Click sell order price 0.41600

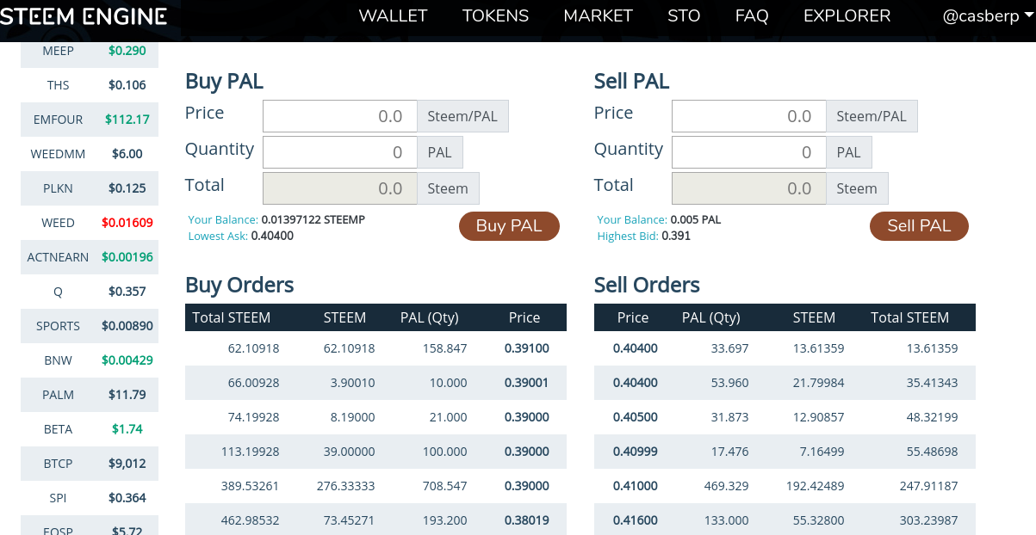[x=636, y=520]
